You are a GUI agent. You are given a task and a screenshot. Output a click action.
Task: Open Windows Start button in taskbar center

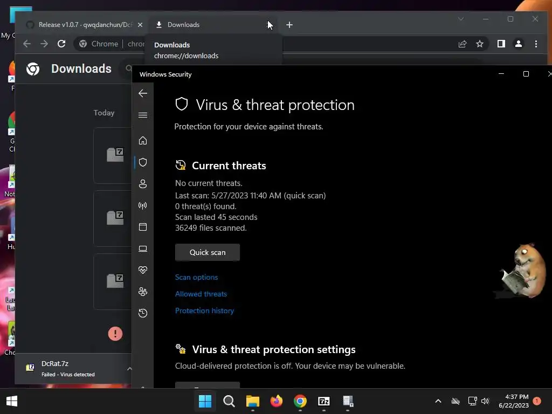tap(205, 401)
